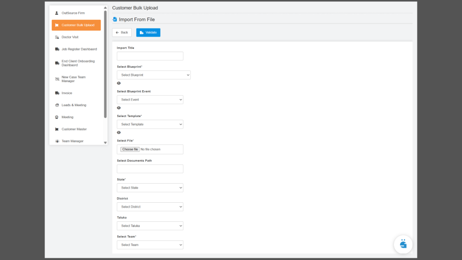Click the Customer Master flag icon
The width and height of the screenshot is (462, 260).
click(x=57, y=129)
